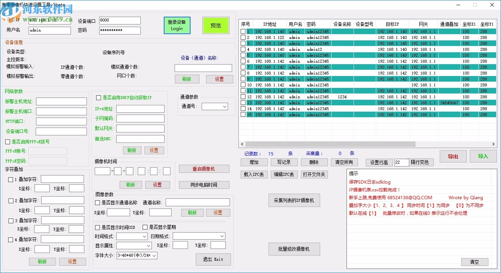Click the 登录设备 Login button

(x=177, y=25)
